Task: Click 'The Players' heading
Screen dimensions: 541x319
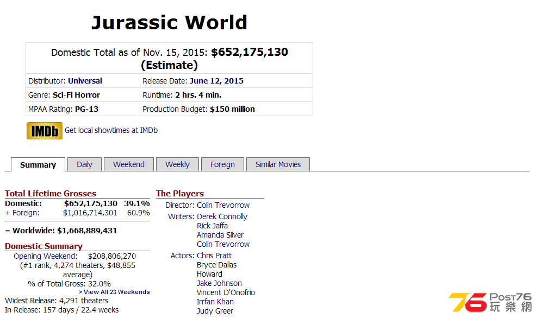Action: (x=180, y=194)
